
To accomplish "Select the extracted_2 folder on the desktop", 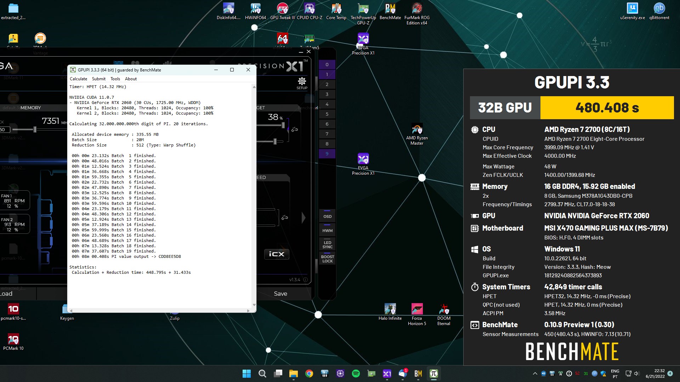I will 13,11.
